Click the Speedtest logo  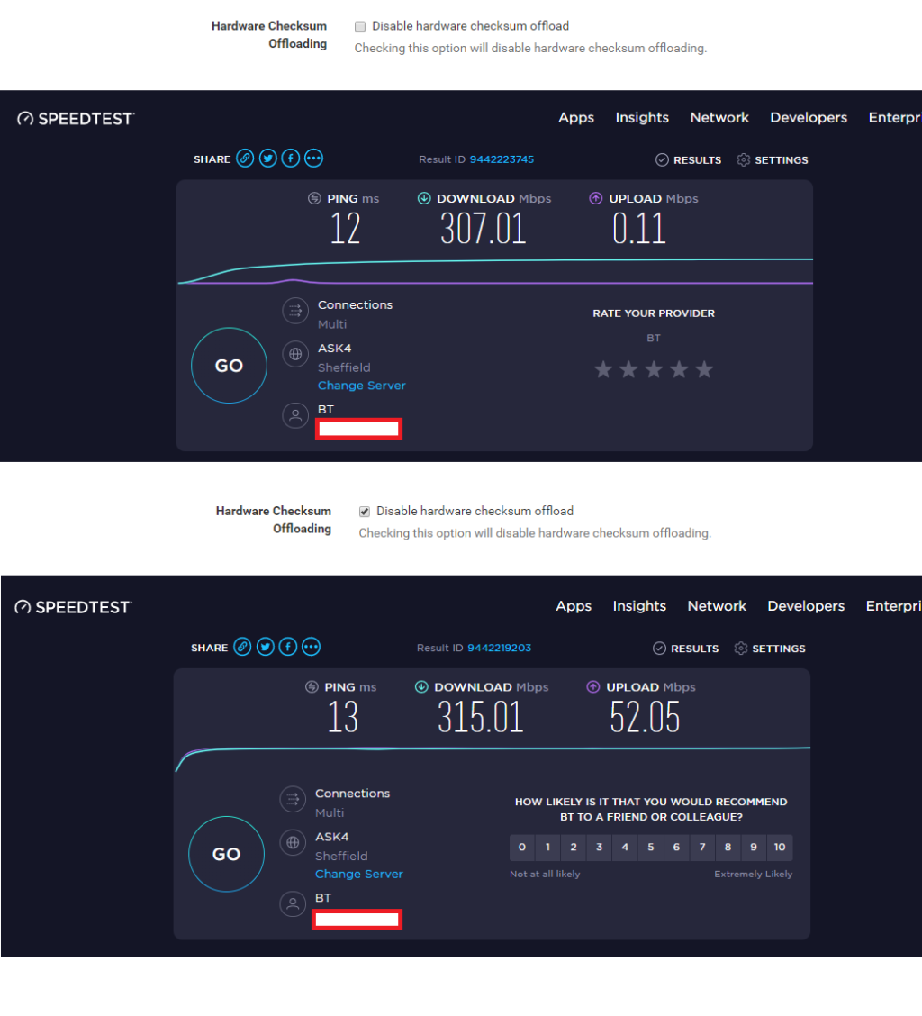tap(75, 118)
